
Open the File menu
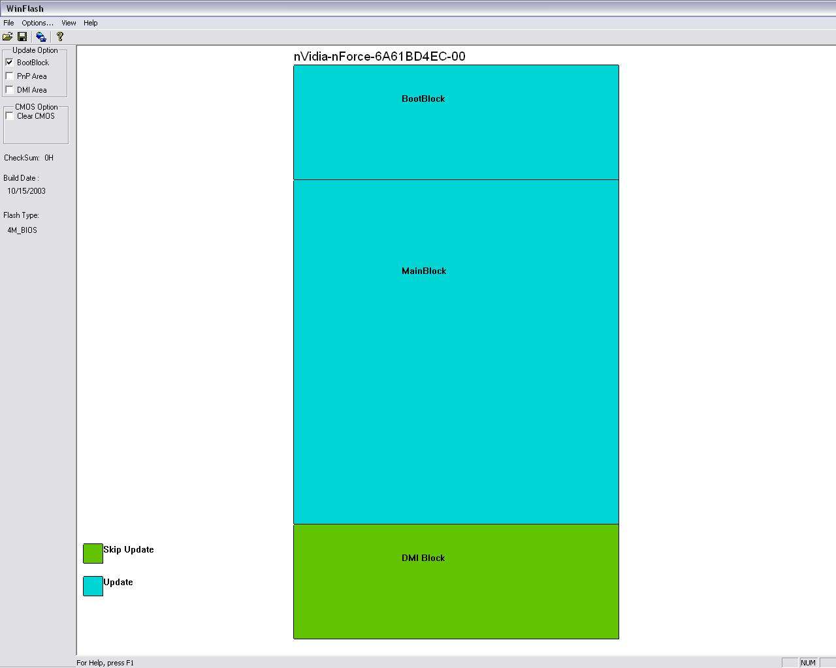tap(8, 23)
